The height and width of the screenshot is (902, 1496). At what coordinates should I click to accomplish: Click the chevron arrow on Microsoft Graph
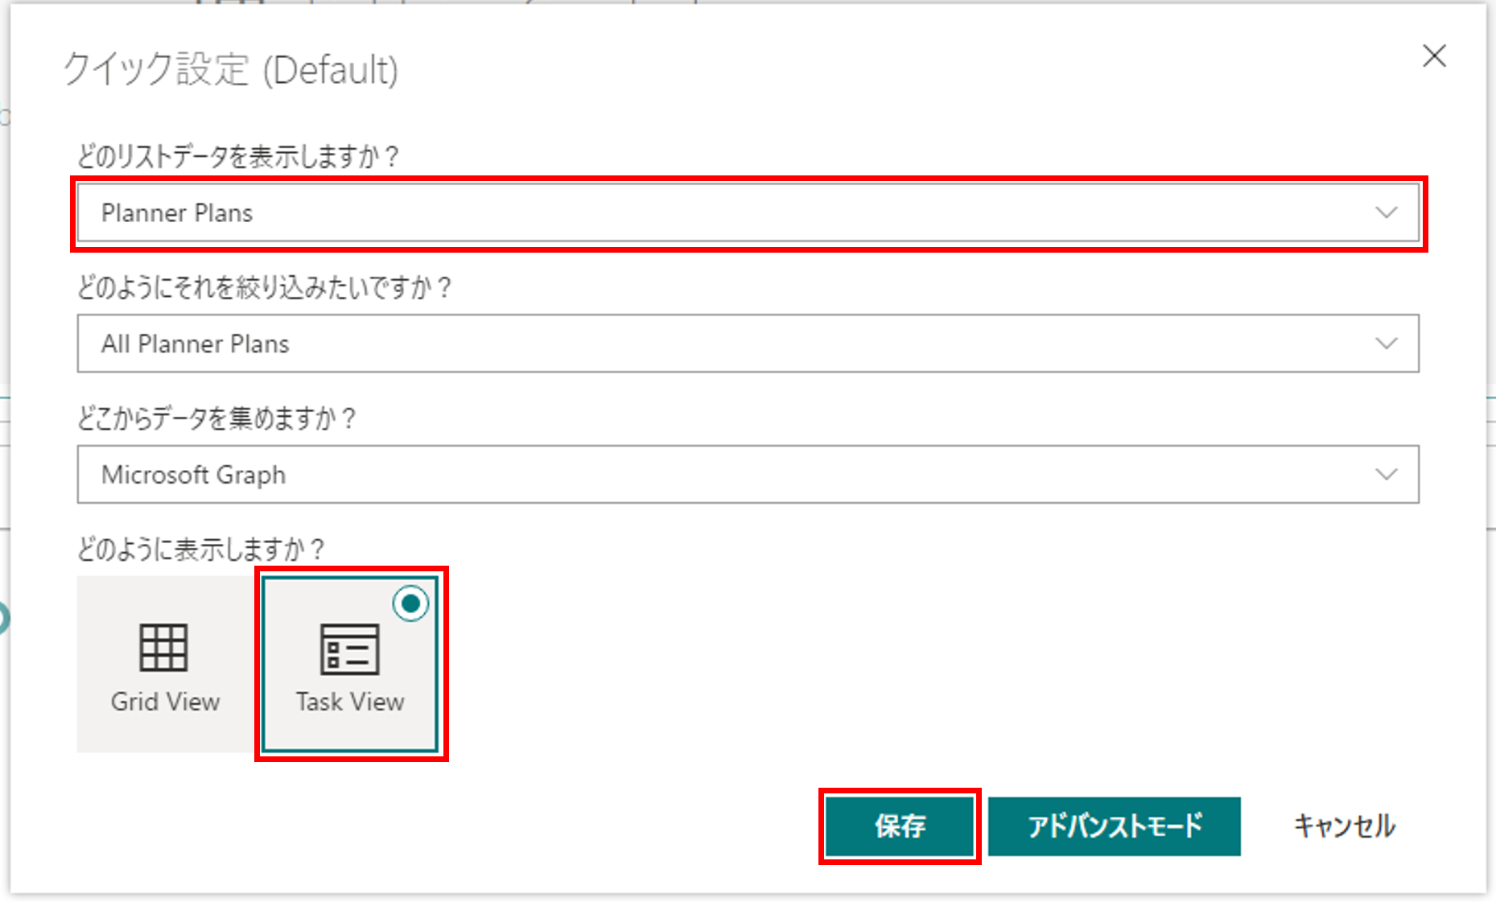(x=1386, y=475)
